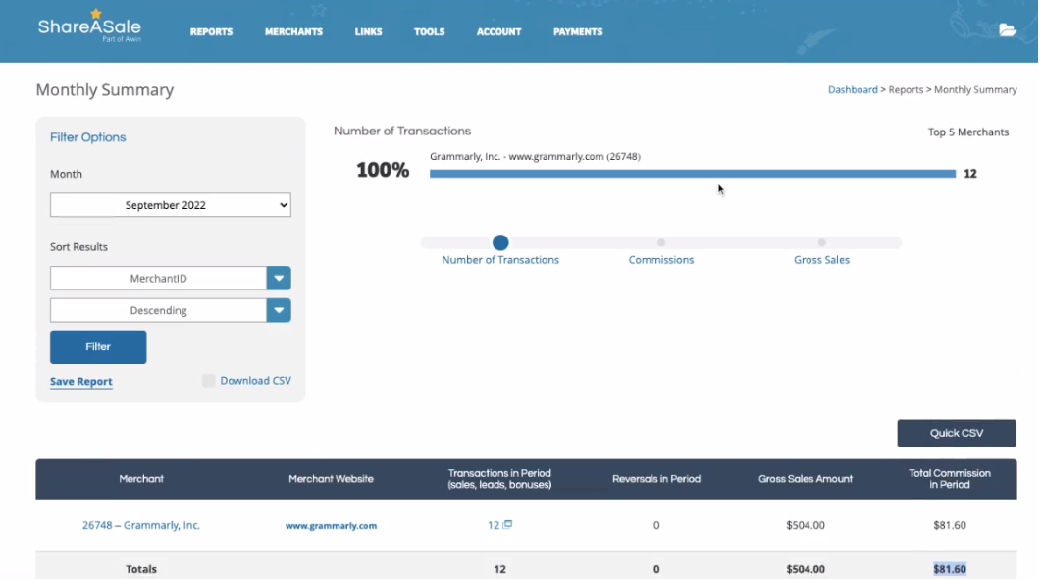This screenshot has height=579, width=1042.
Task: Open the 12 transactions link
Action: [494, 525]
